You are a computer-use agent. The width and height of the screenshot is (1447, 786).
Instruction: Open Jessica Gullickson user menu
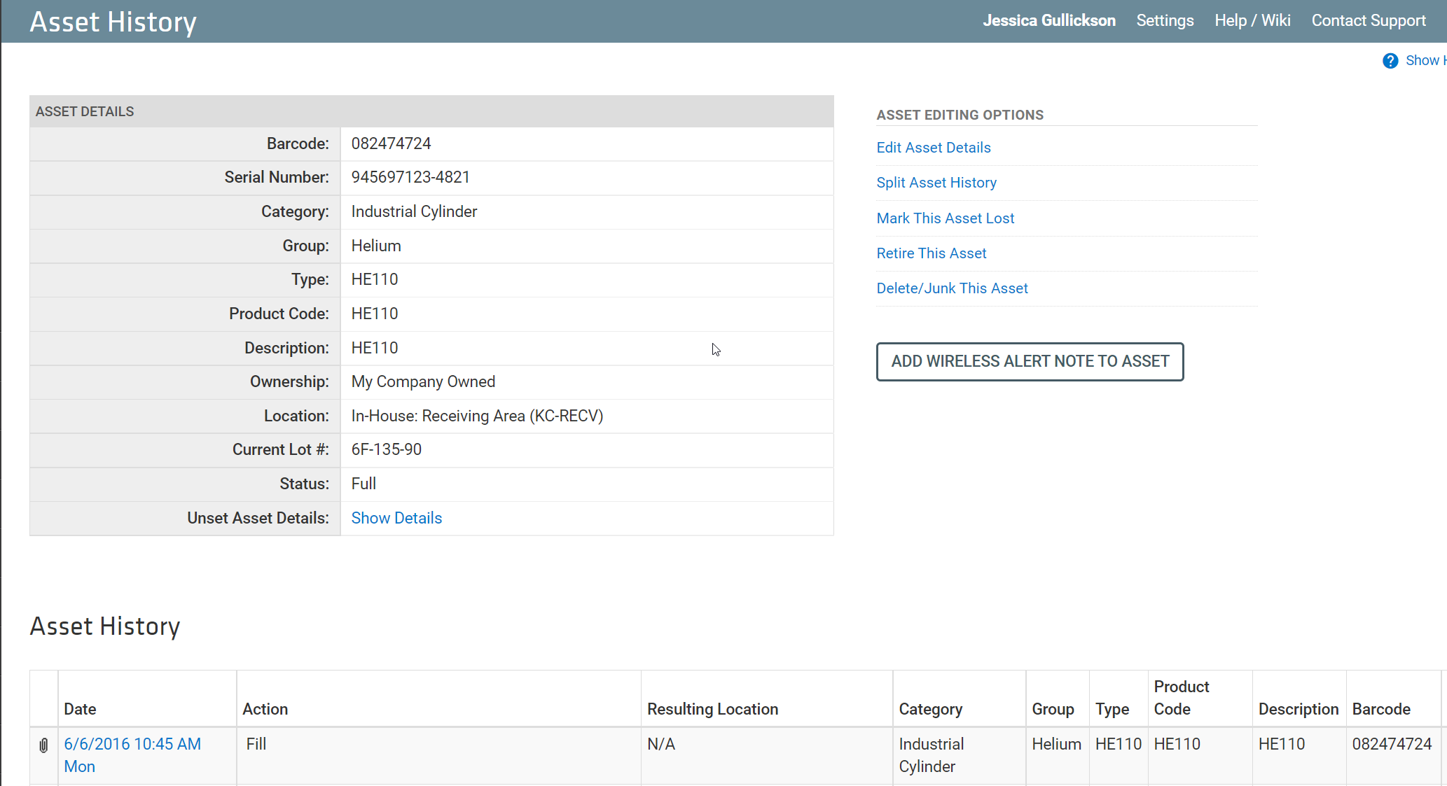tap(1048, 20)
